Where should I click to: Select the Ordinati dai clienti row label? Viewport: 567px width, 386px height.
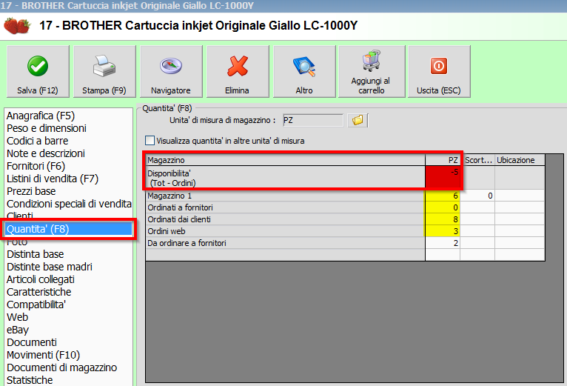tap(285, 219)
